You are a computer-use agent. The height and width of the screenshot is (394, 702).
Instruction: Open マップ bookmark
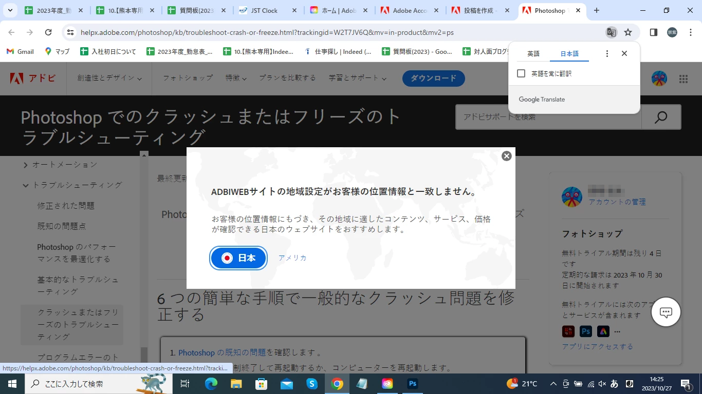point(57,51)
